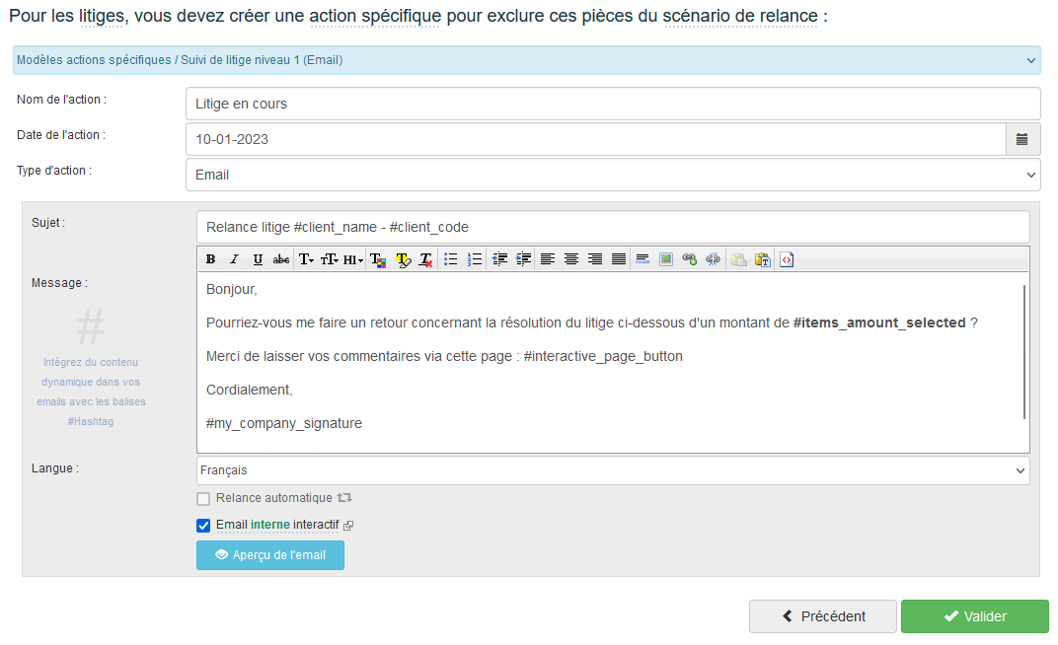This screenshot has height=645, width=1058.
Task: Click the Valider button
Action: pos(974,616)
